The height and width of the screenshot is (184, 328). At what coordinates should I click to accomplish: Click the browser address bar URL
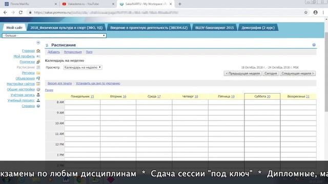[106, 12]
